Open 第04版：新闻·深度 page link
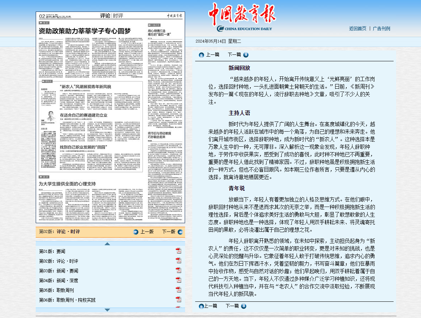Image resolution: width=421 pixels, height=318 pixels. [58, 281]
